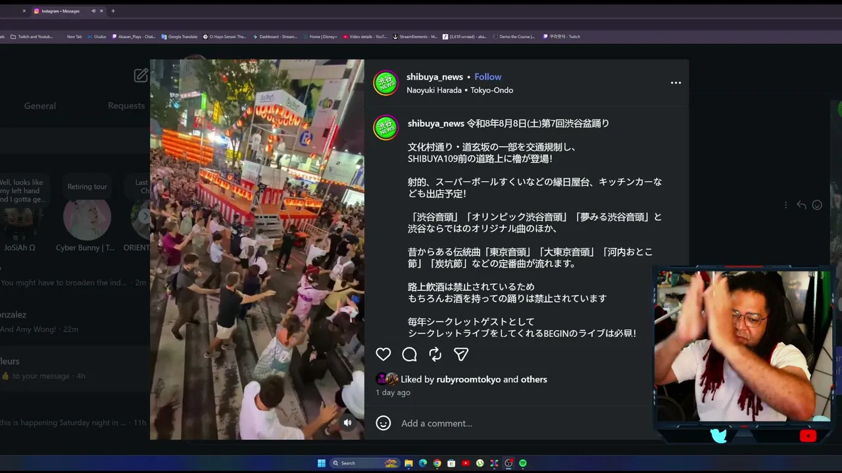The height and width of the screenshot is (473, 842).
Task: Open the Dashboard Stream bookmark
Action: (276, 37)
